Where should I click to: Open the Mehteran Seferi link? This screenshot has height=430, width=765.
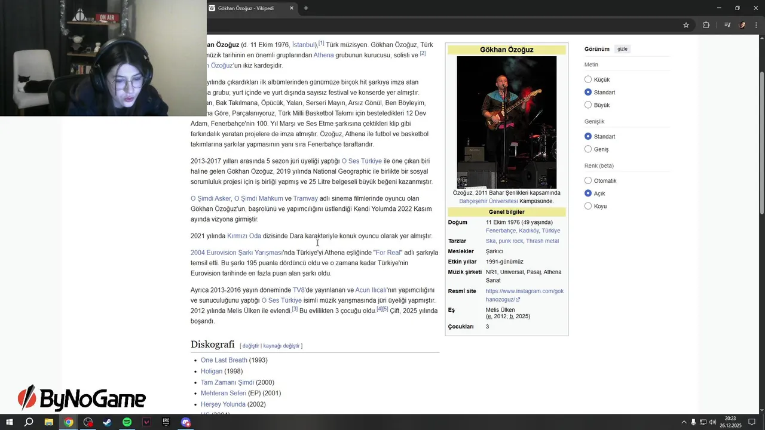pos(224,393)
